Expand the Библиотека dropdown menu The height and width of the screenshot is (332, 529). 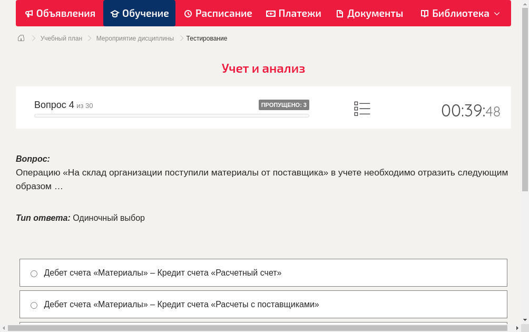496,13
